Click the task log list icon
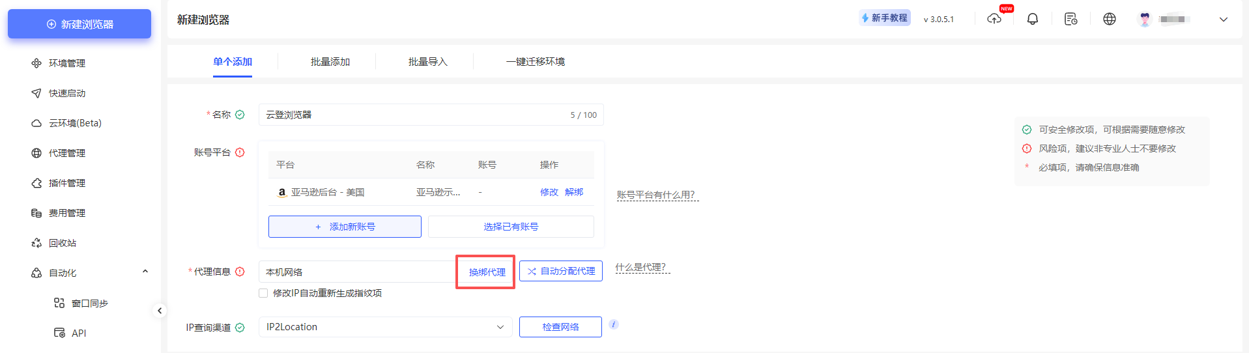The image size is (1249, 353). [x=1070, y=19]
